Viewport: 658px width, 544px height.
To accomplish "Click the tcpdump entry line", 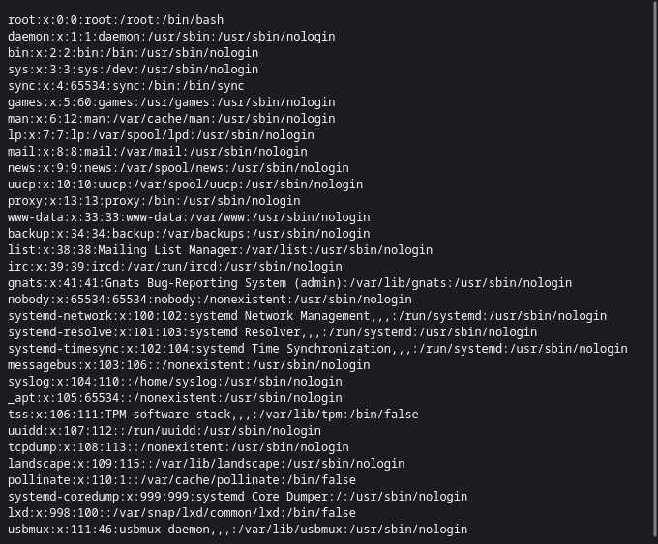I will pyautogui.click(x=178, y=447).
